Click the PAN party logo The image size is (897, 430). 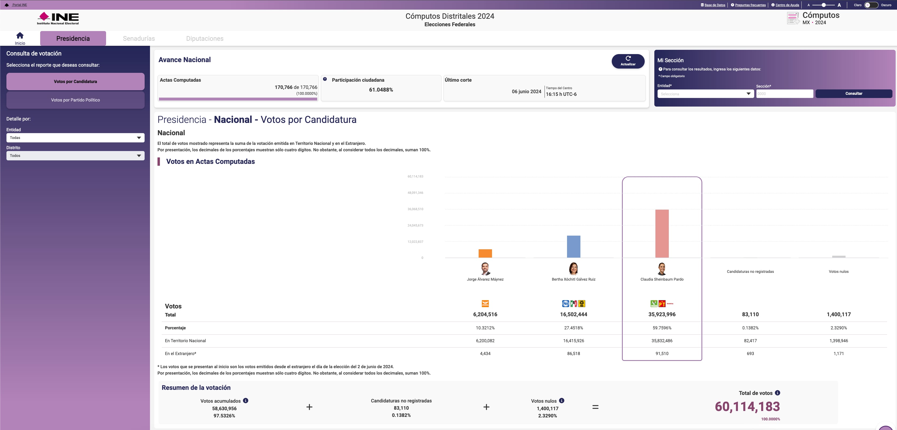pyautogui.click(x=565, y=304)
